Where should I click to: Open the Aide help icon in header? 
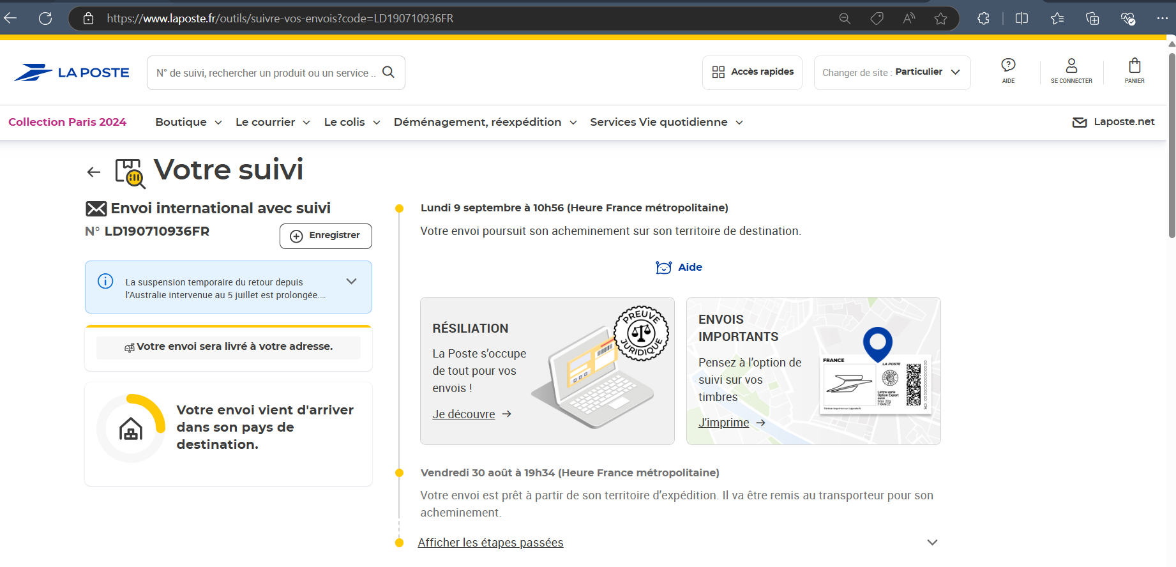coord(1008,70)
